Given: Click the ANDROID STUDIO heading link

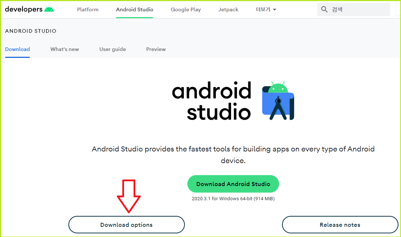Looking at the screenshot, I should point(31,31).
